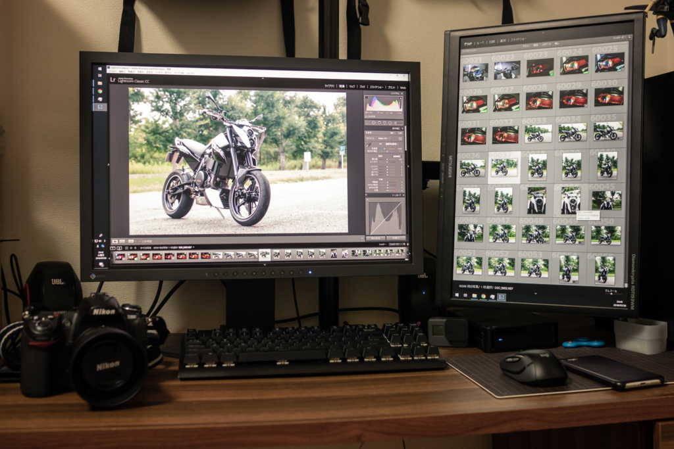Pick the White Balance eyedropper tool

coord(369,145)
